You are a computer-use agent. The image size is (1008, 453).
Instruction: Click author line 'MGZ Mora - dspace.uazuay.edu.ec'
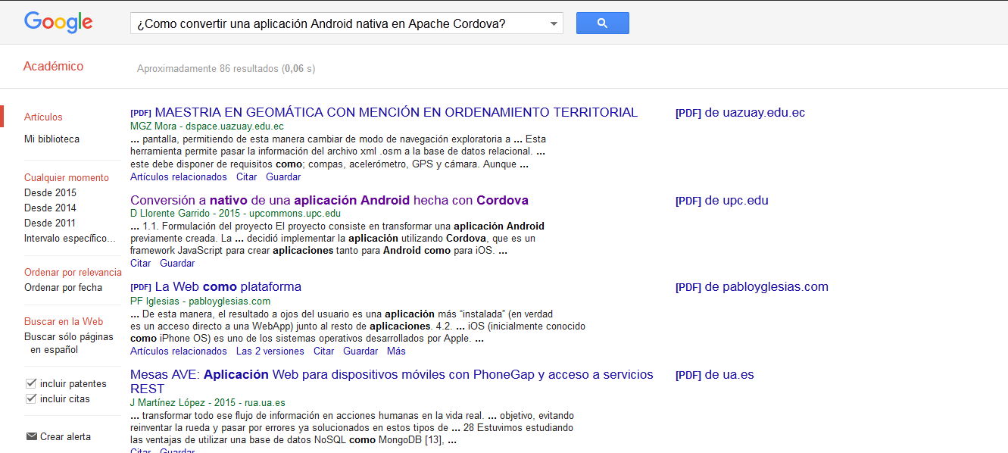point(207,127)
